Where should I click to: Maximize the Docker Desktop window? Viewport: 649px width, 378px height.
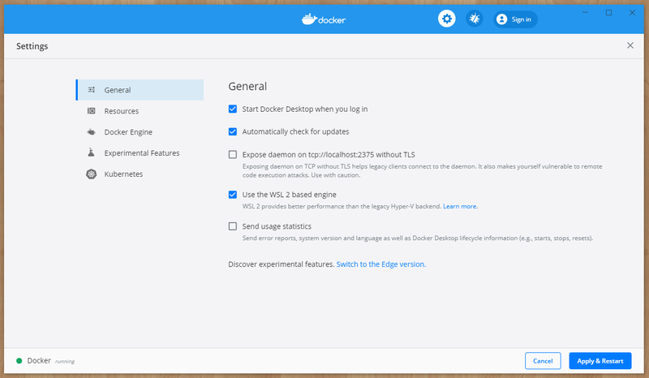(x=609, y=12)
